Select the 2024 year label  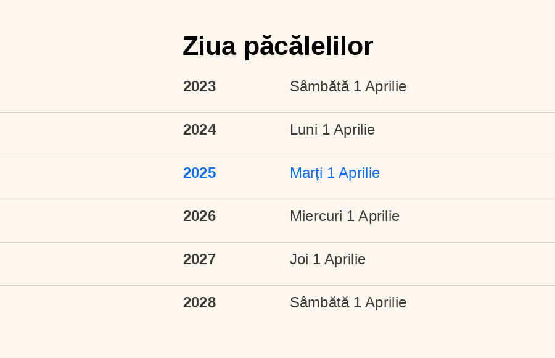(199, 130)
